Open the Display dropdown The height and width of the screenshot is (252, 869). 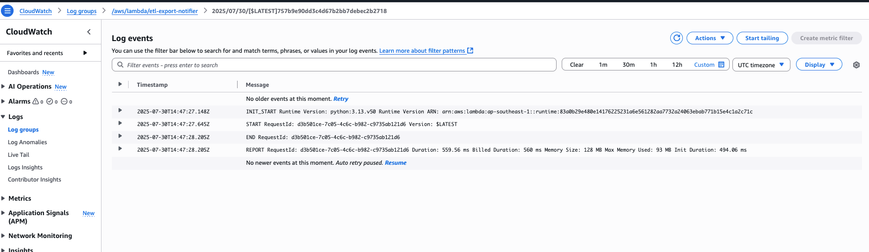click(819, 65)
